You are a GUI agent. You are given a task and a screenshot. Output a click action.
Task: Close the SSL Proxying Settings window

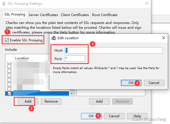tap(147, 3)
